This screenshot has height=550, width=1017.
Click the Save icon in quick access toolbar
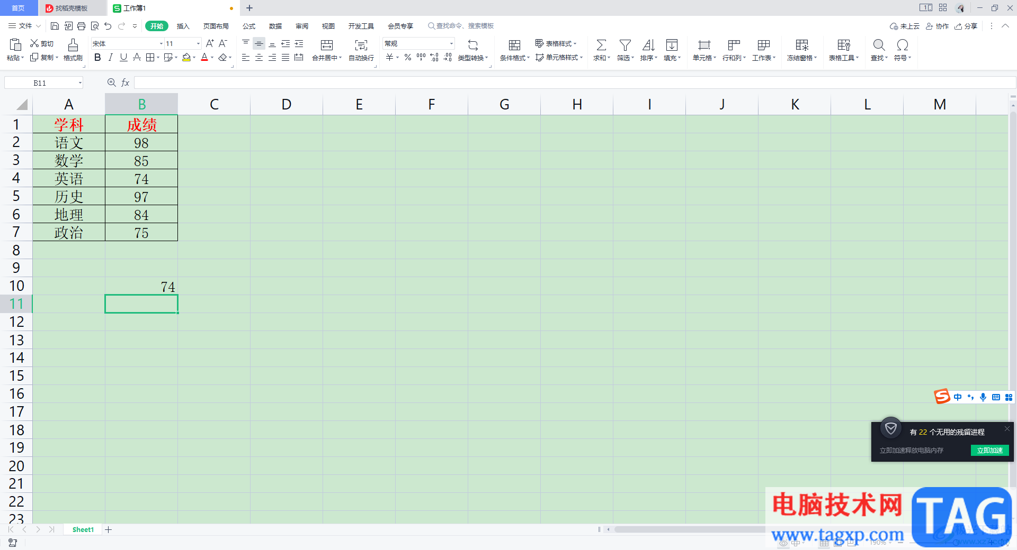pyautogui.click(x=55, y=26)
